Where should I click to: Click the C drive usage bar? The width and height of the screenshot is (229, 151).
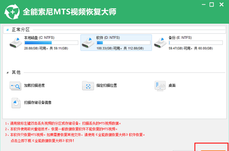click(51, 43)
